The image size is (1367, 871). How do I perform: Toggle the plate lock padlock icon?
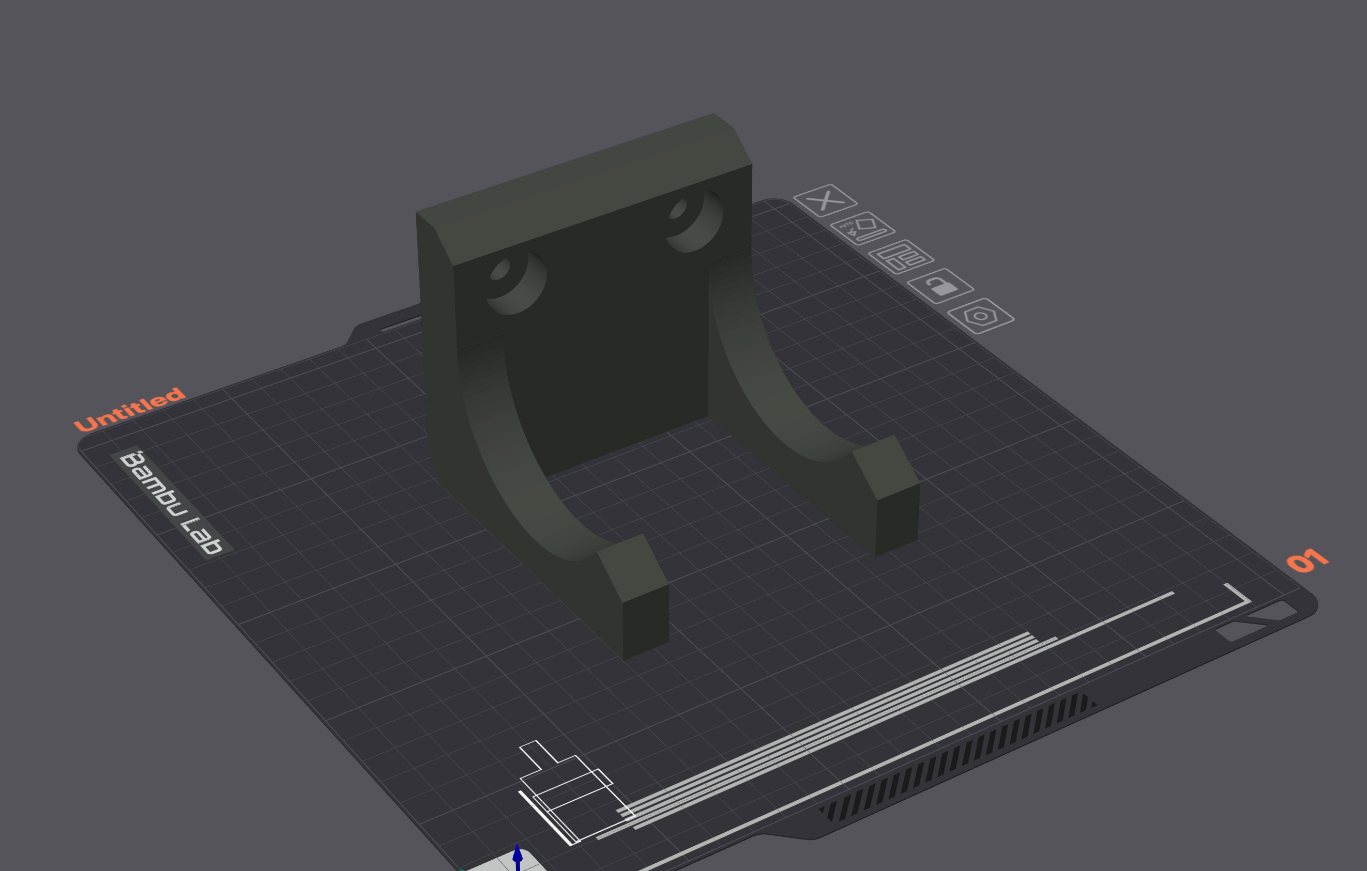[x=940, y=286]
